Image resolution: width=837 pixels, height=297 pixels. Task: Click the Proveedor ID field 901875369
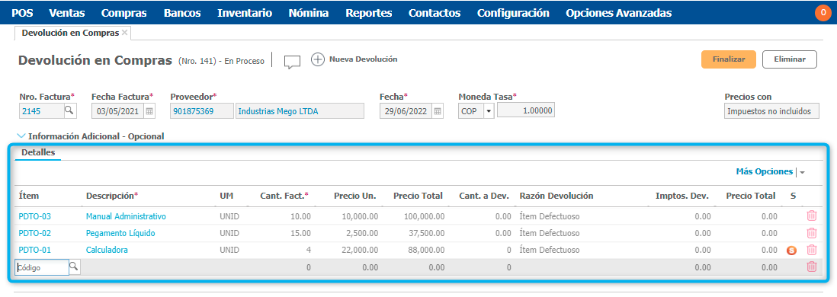[x=202, y=111]
